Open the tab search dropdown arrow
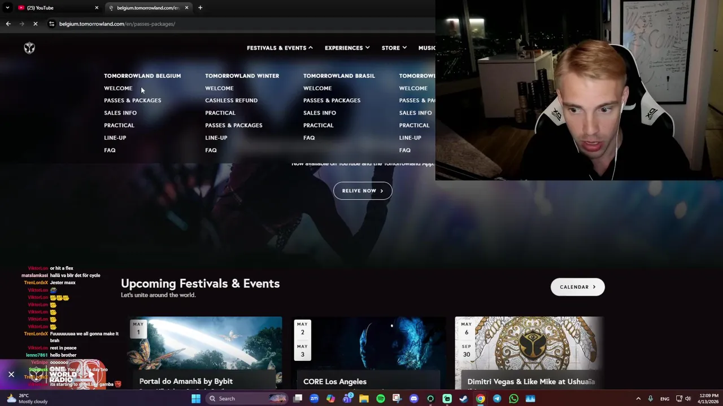This screenshot has width=723, height=406. 7,8
